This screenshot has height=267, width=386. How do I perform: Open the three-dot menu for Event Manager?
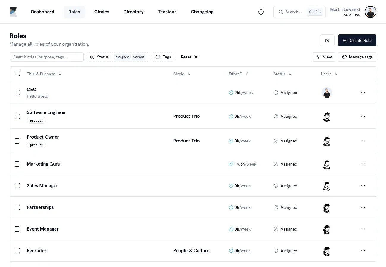[x=363, y=229]
